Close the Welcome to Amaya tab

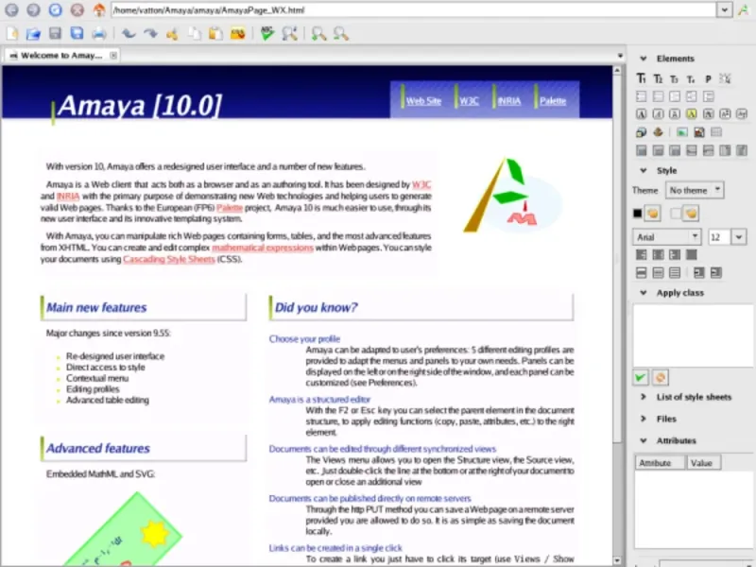(113, 56)
